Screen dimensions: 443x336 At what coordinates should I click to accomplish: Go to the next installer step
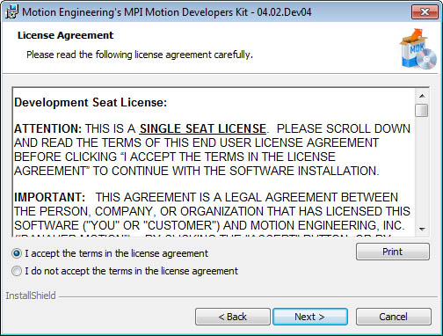[310, 317]
